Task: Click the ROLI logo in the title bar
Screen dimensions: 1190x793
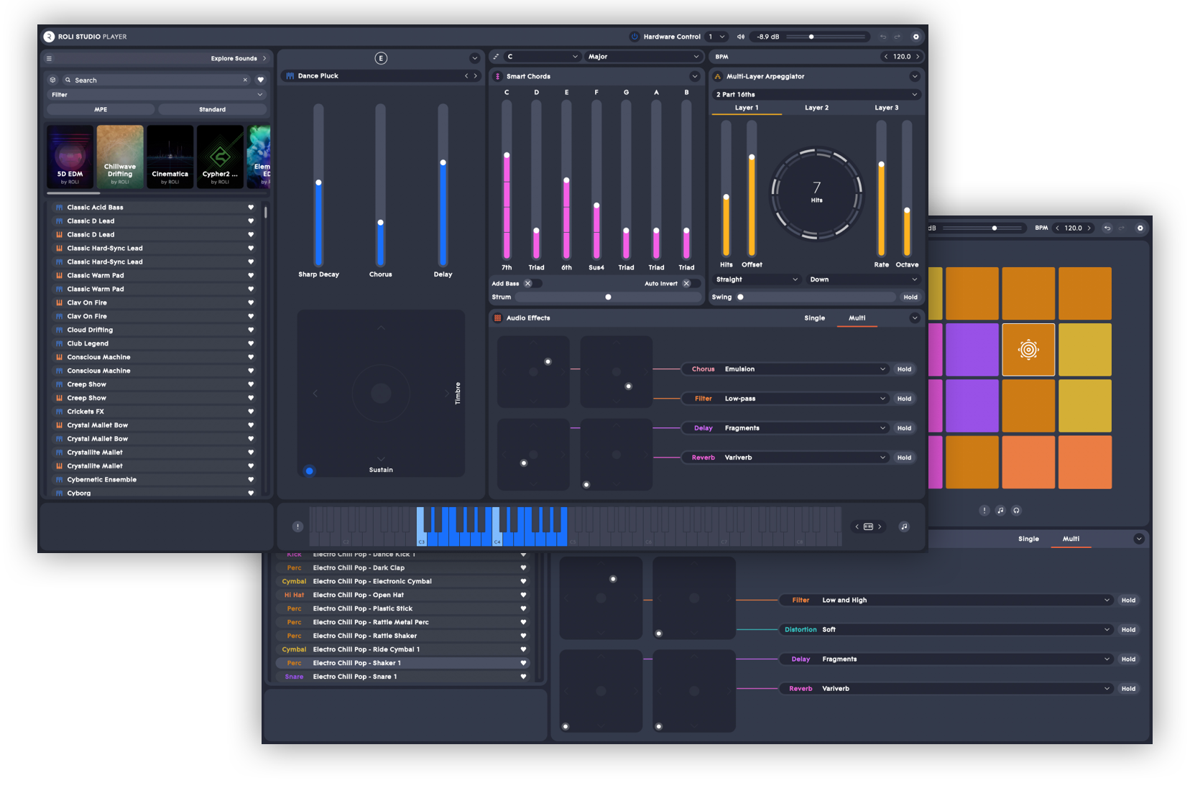Action: [x=49, y=37]
